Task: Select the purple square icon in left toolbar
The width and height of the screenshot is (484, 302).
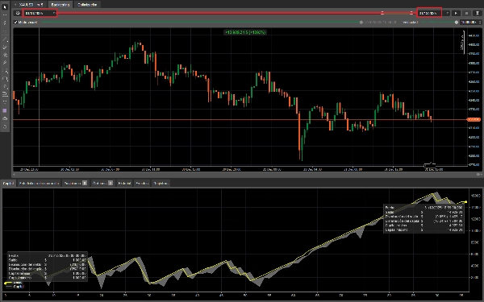Action: click(5, 110)
